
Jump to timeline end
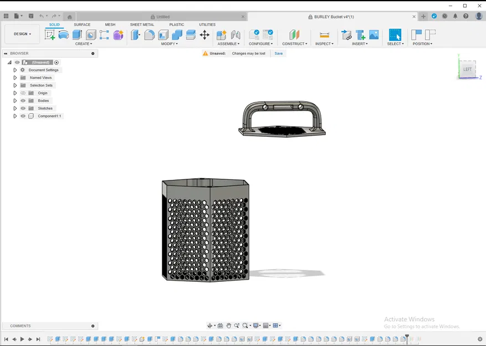tap(38, 339)
